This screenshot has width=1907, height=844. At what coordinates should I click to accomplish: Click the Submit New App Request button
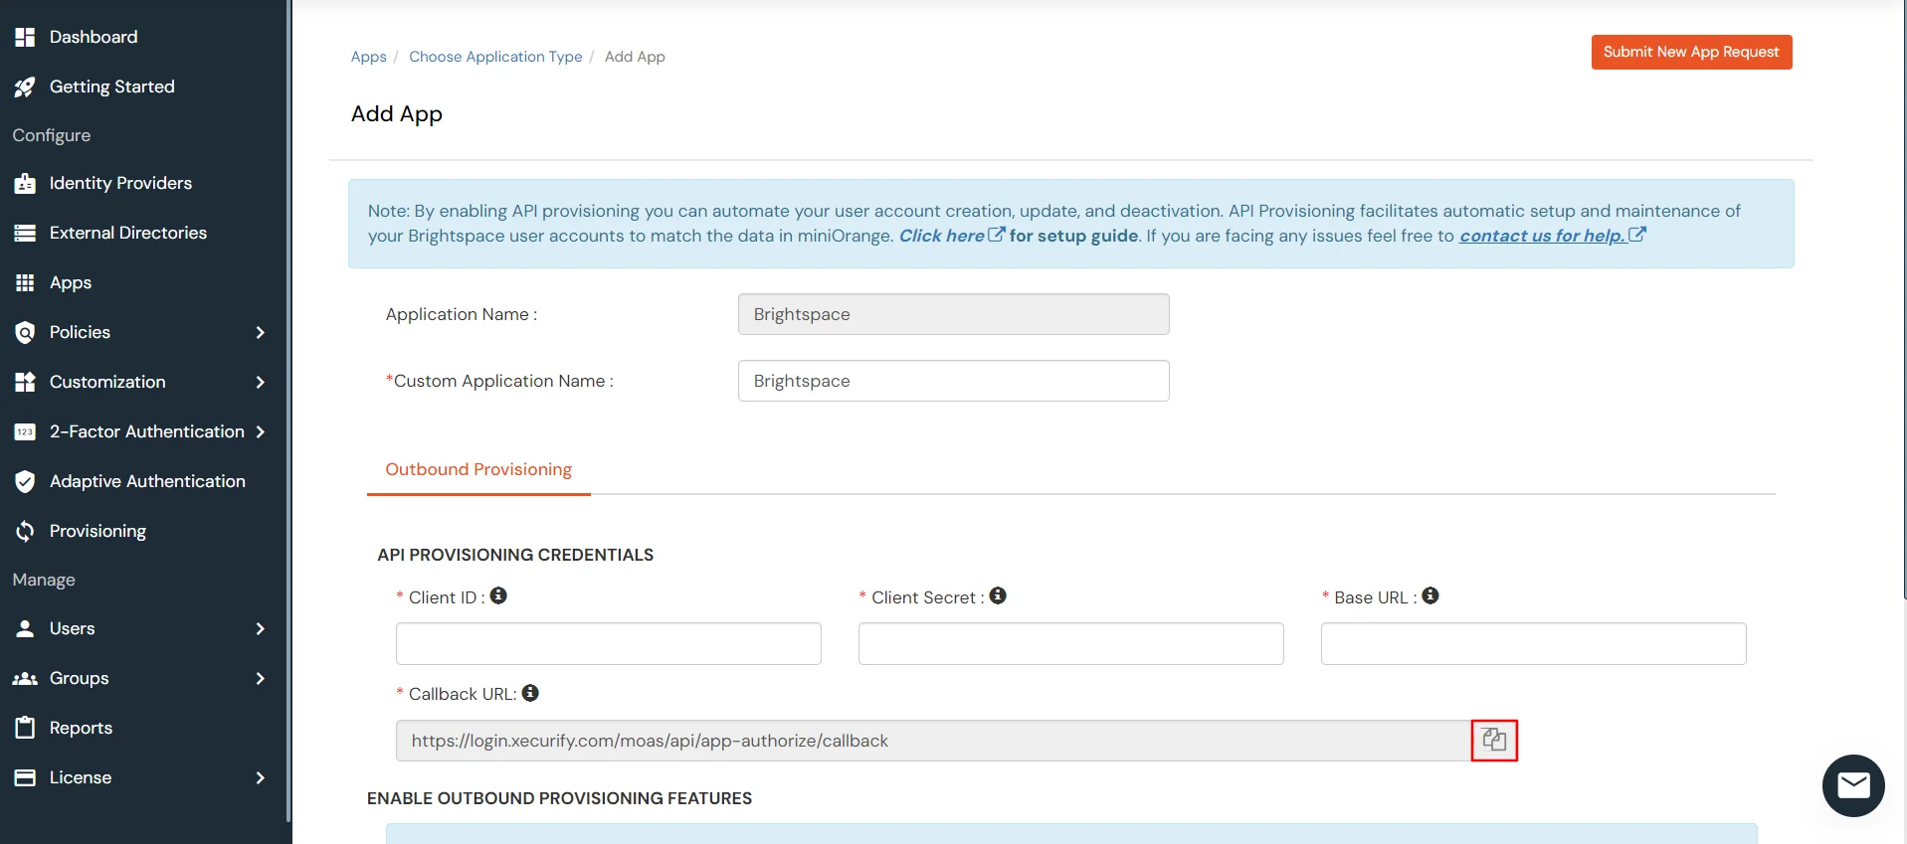(1691, 52)
